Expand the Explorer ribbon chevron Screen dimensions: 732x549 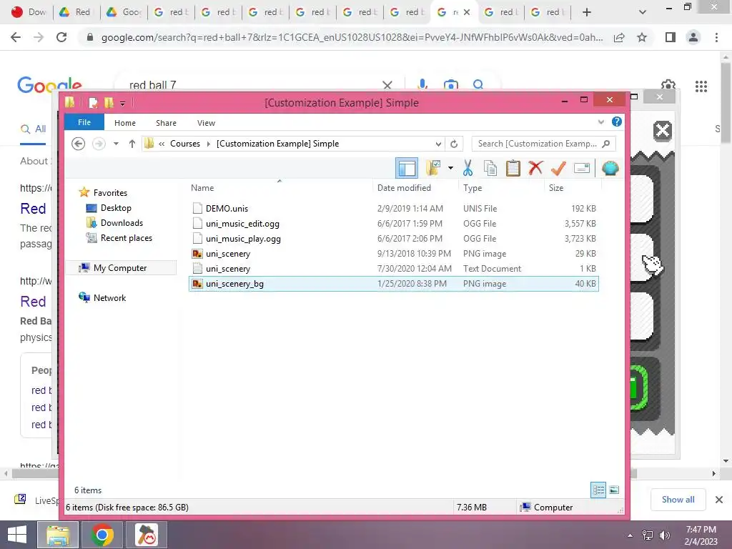pyautogui.click(x=600, y=122)
